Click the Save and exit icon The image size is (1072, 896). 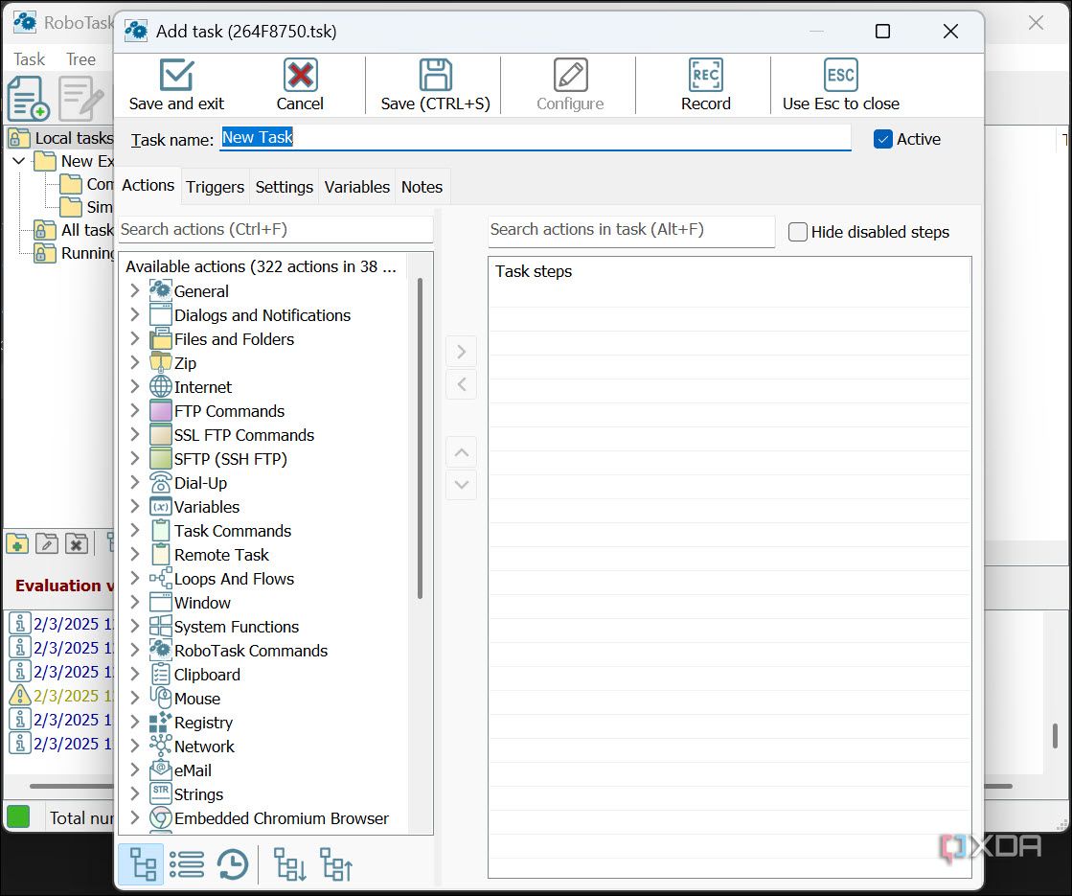tap(176, 75)
